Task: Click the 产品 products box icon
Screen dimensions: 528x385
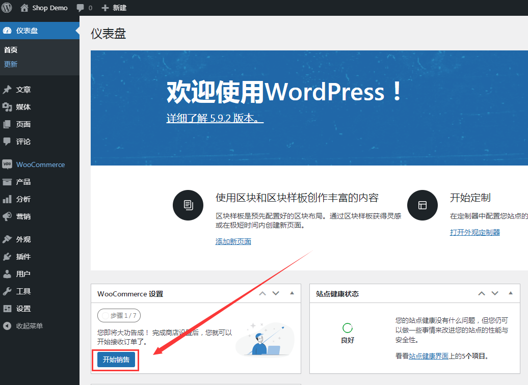Action: tap(7, 182)
